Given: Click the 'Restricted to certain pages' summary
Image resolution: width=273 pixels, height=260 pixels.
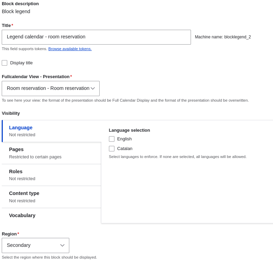Looking at the screenshot, I should pos(35,157).
